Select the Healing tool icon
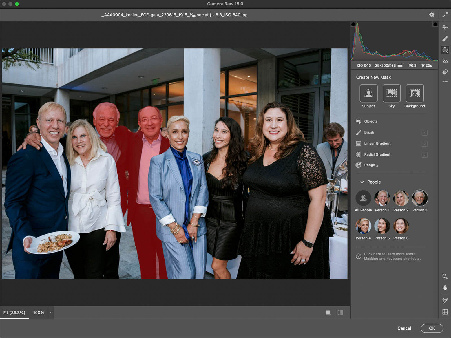Screen dimensions: 451x338 (x=445, y=39)
